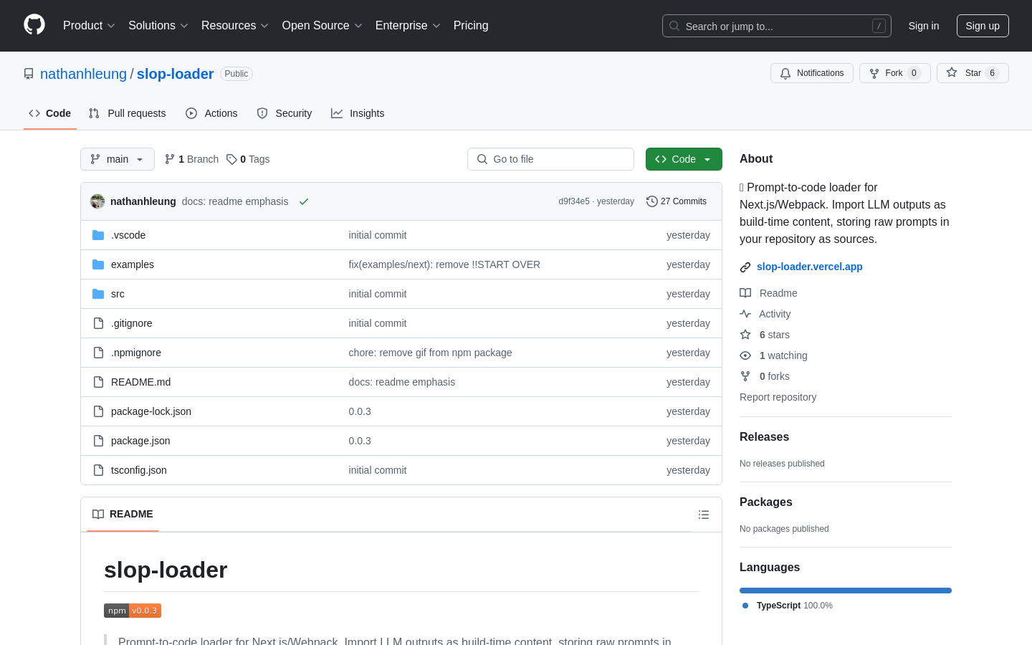Click the green commit status checkmark
Image resolution: width=1032 pixels, height=645 pixels.
(x=304, y=201)
